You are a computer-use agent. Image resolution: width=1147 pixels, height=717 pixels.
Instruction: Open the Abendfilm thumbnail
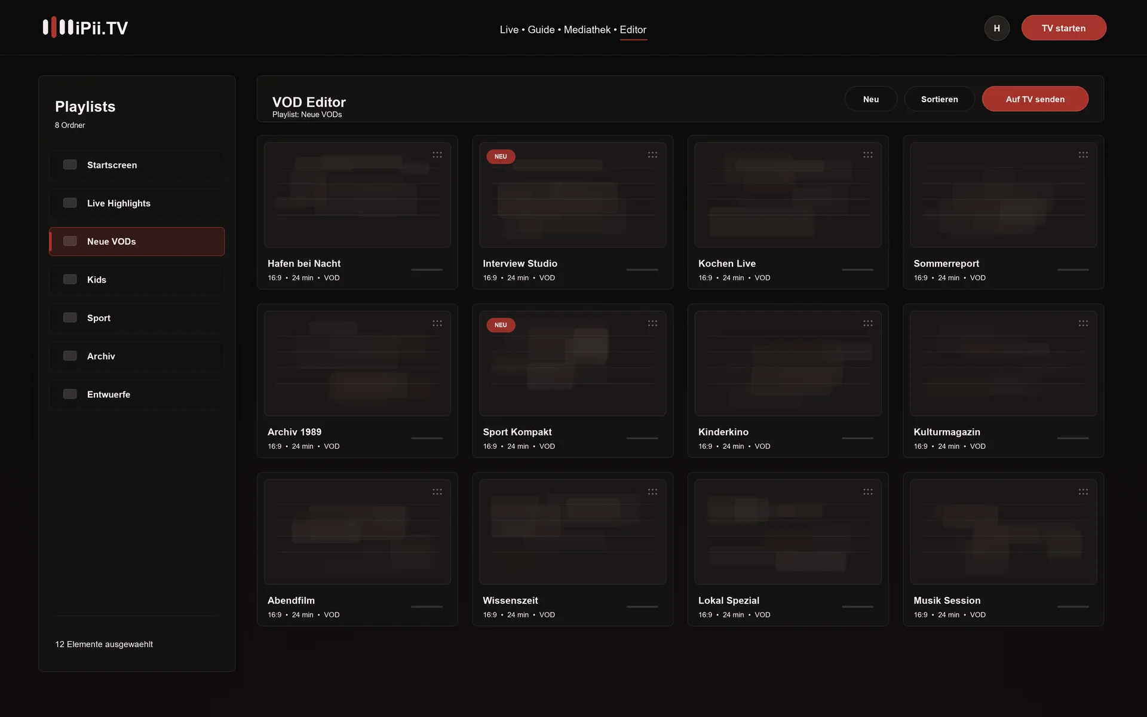coord(357,532)
